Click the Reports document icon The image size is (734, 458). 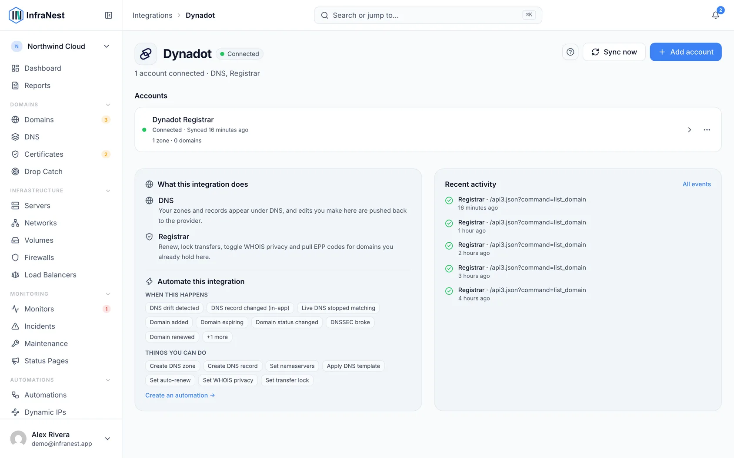(x=15, y=86)
